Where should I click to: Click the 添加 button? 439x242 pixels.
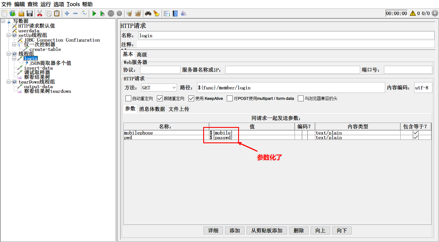[x=234, y=230]
